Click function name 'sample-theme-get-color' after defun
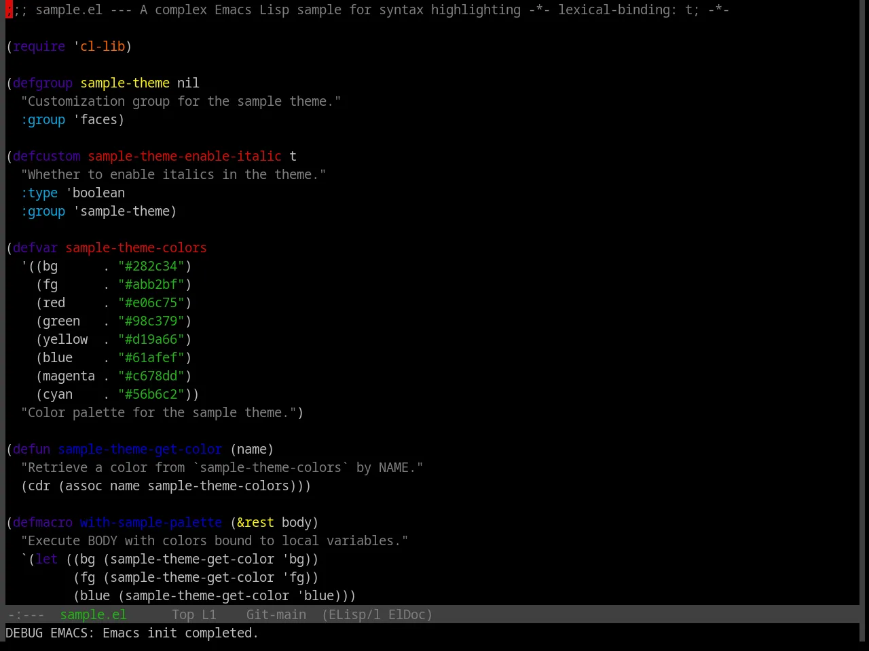 [140, 449]
